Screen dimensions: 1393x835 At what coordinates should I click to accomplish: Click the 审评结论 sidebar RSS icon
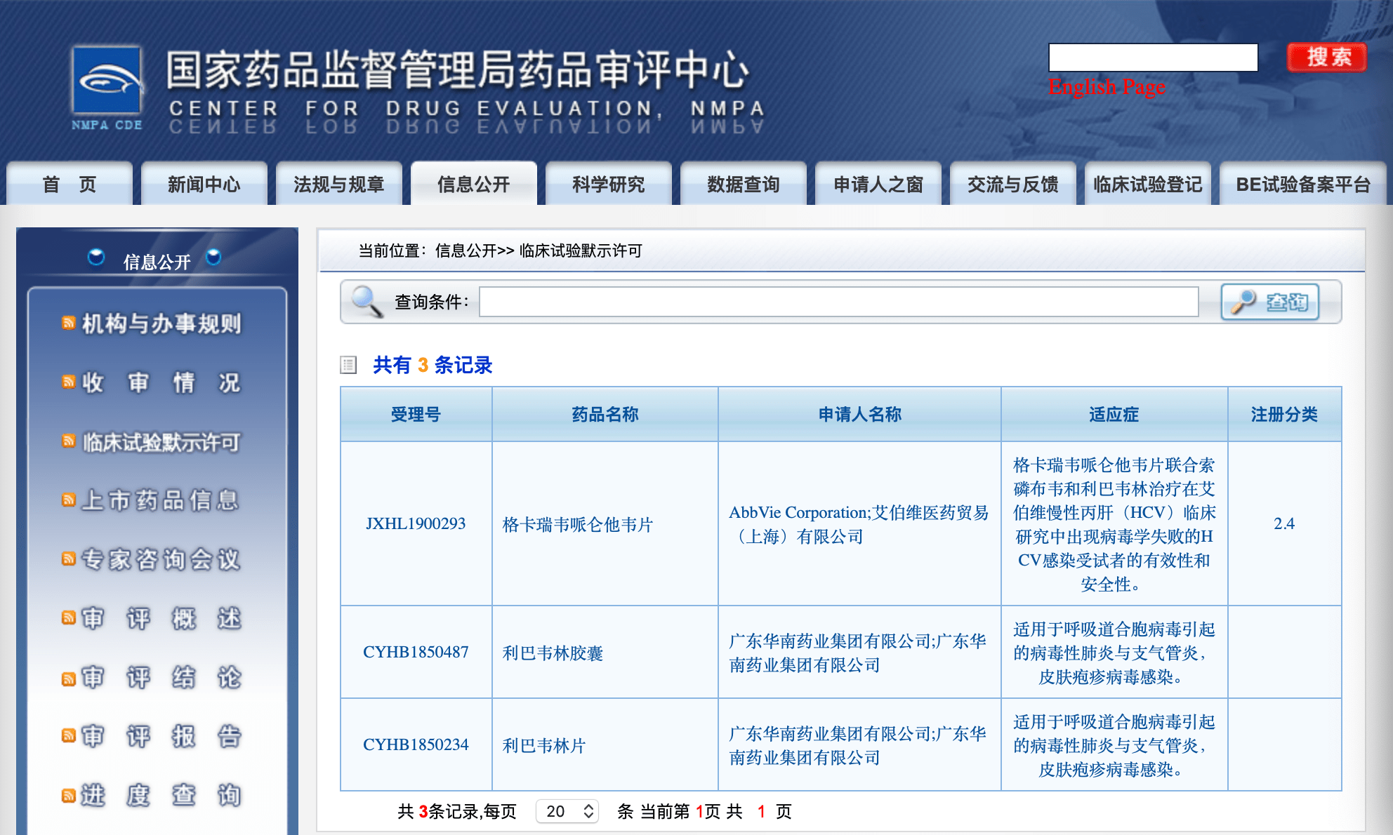pos(70,681)
